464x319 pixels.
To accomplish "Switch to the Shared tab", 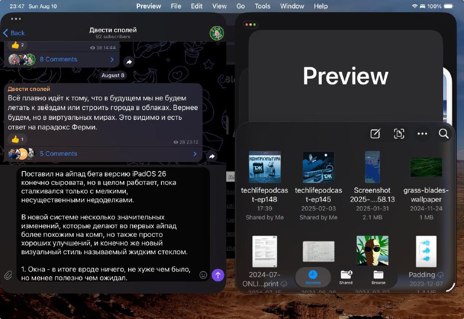I will pyautogui.click(x=346, y=278).
